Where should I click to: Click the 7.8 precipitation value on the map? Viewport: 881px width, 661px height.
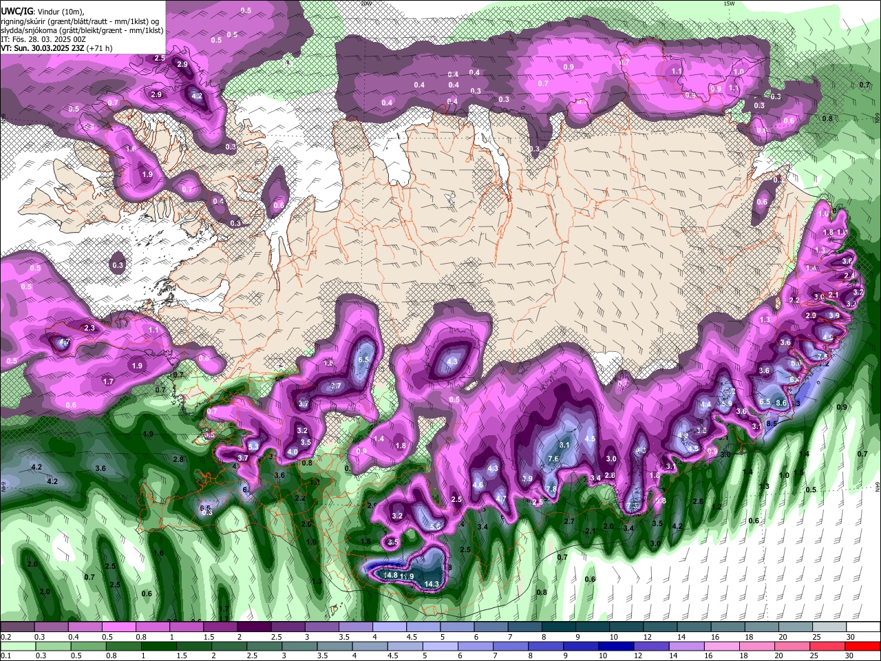point(551,490)
